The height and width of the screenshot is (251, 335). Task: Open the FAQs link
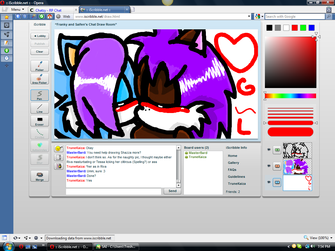[x=232, y=170]
